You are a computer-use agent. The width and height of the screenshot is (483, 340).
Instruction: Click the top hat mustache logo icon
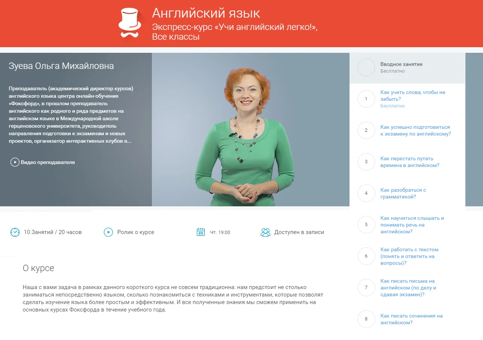(x=130, y=23)
